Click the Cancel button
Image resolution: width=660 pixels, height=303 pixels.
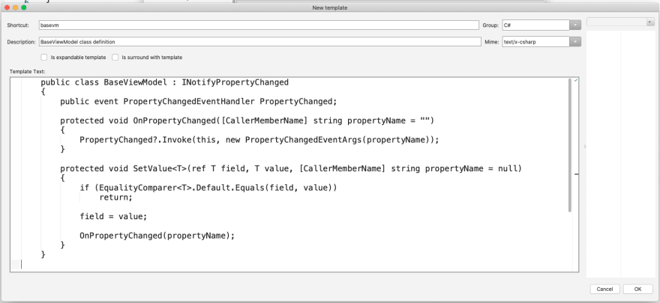[604, 289]
